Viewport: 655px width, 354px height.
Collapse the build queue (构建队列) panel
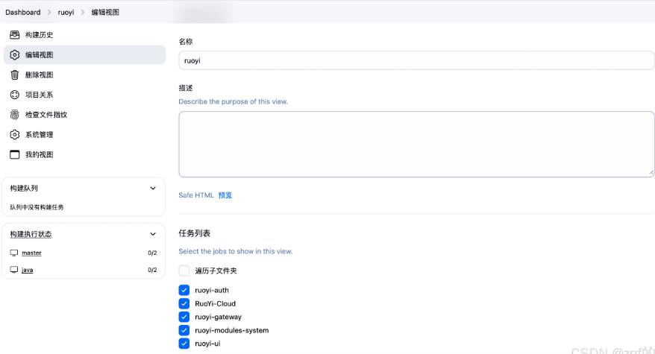click(153, 189)
